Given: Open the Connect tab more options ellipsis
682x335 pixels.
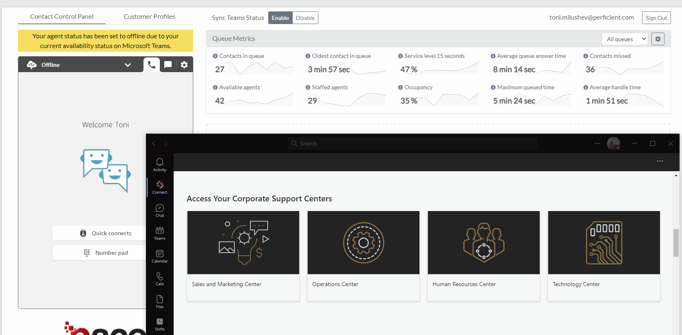Looking at the screenshot, I should tap(660, 161).
